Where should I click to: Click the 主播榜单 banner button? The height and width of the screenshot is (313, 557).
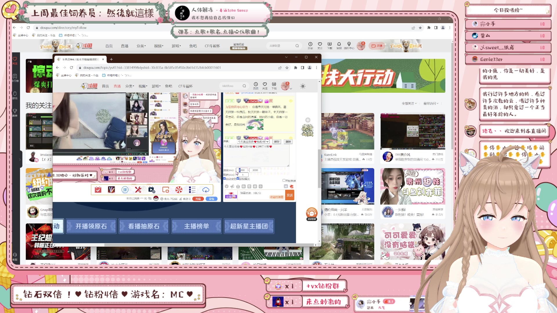196,226
